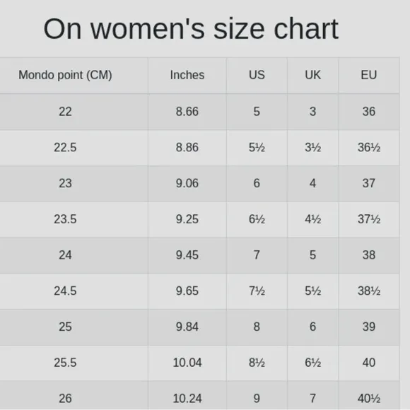Image resolution: width=410 pixels, height=410 pixels.
Task: Select the EU 39 cell
Action: [369, 327]
